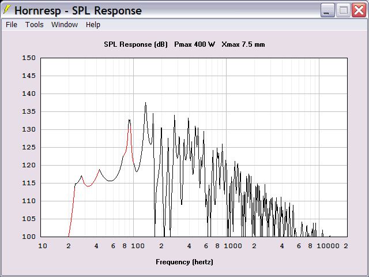The image size is (369, 277).
Task: Click the Hornresp lightning app icon
Action: click(7, 10)
